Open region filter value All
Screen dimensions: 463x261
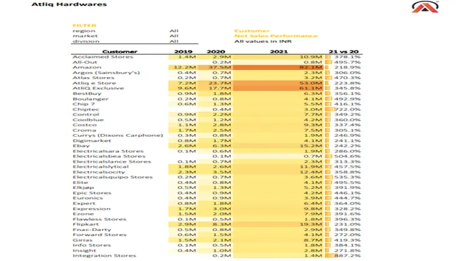point(174,31)
